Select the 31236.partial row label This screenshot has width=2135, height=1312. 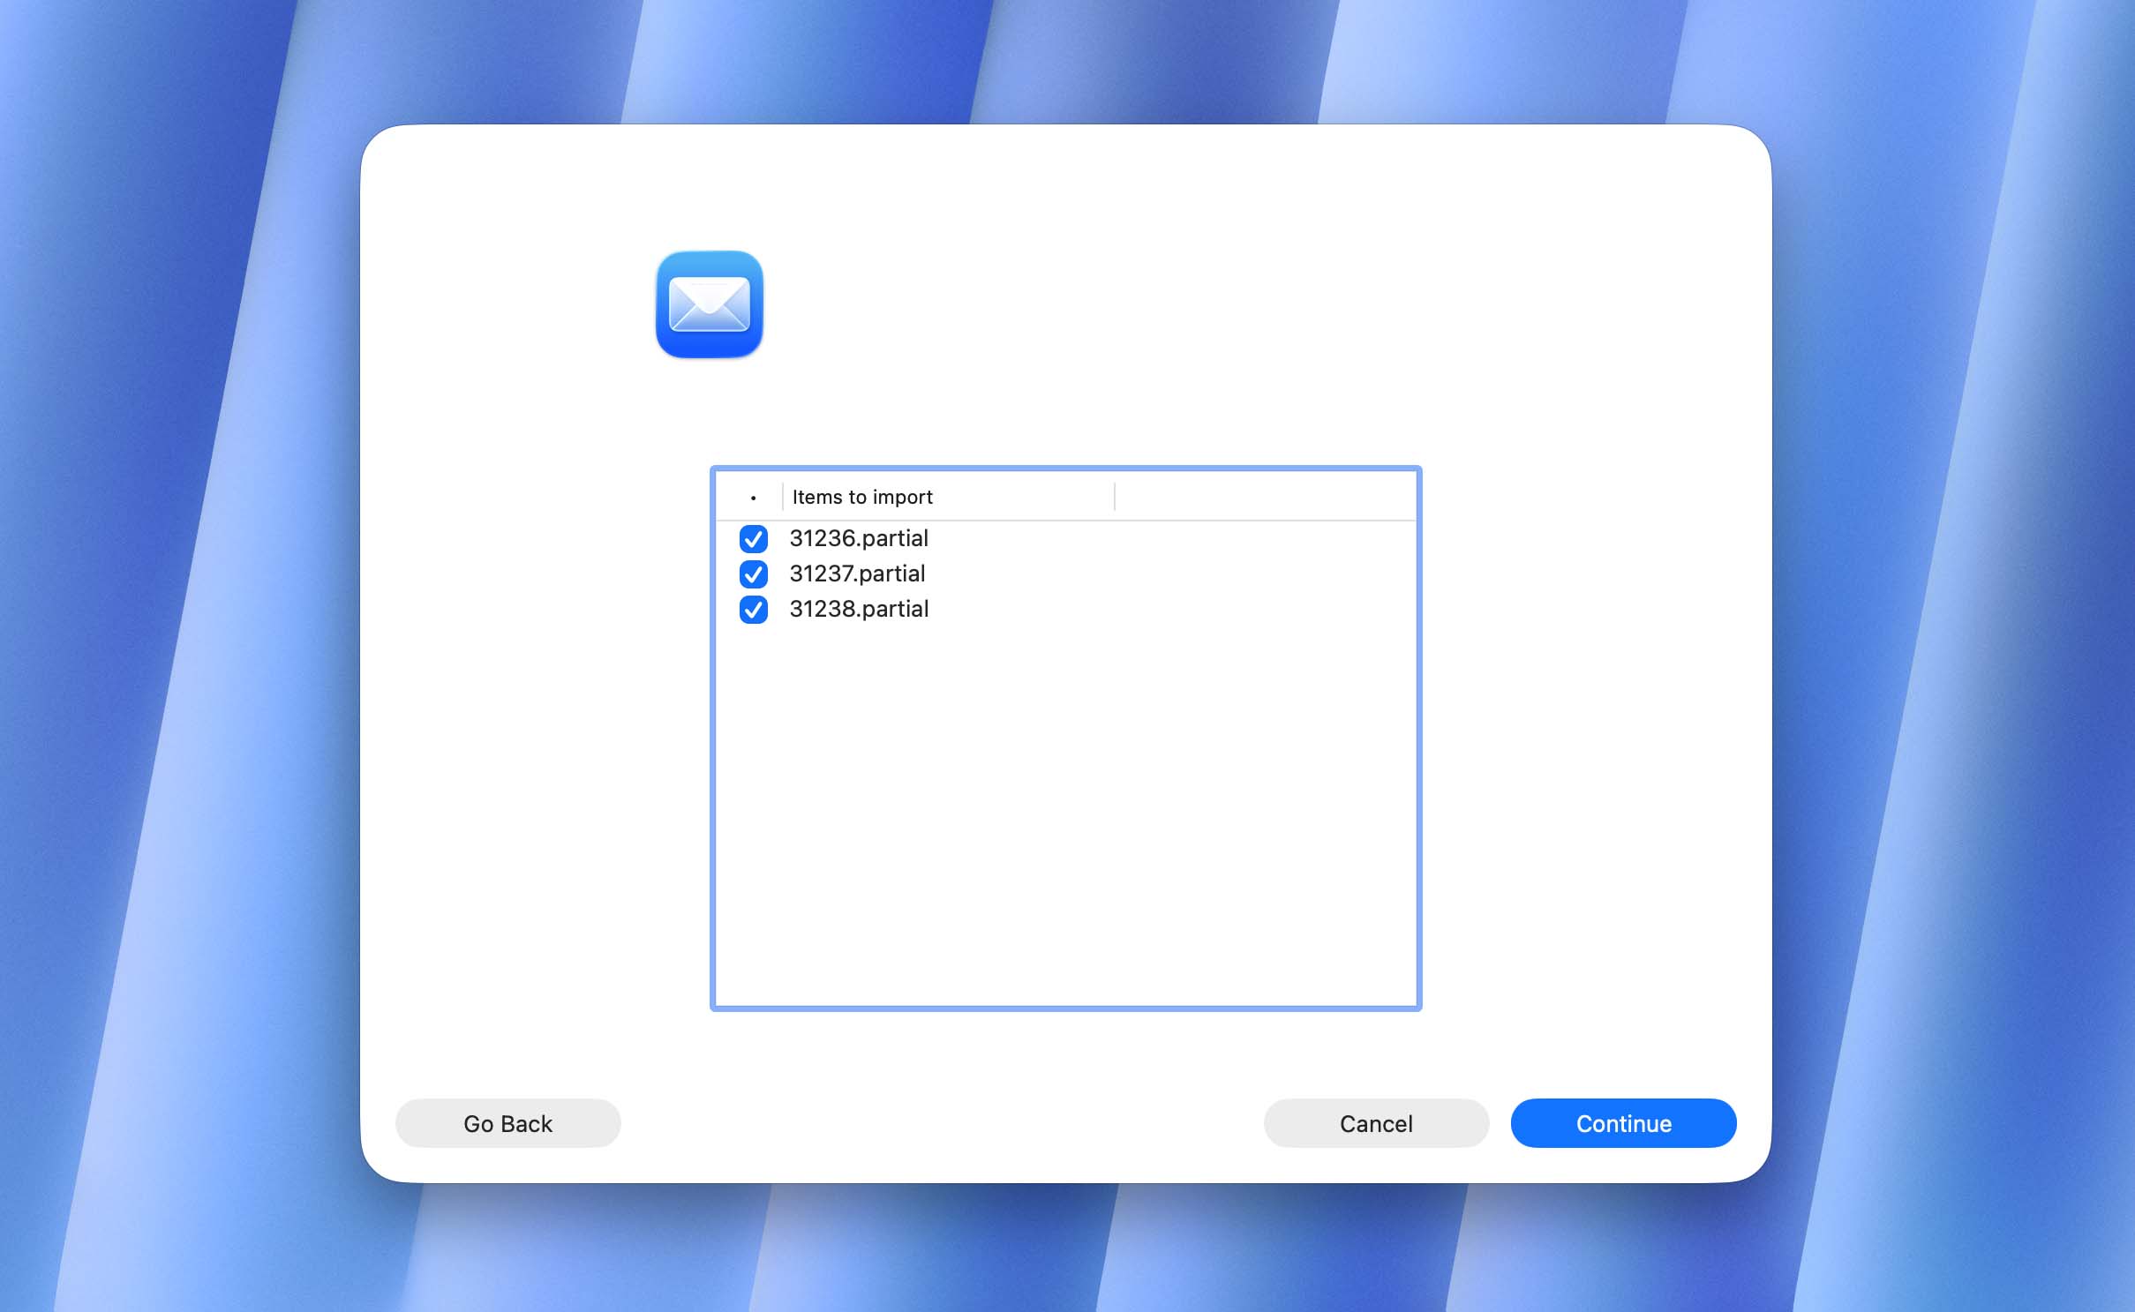click(x=858, y=539)
